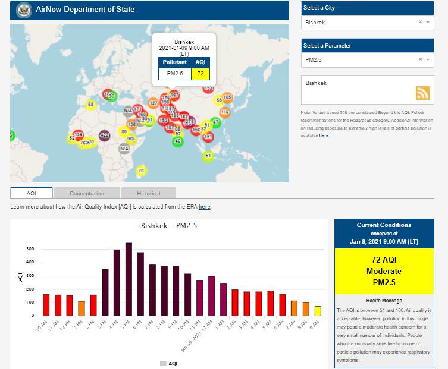Click the yellow 68 marker on map
448x369 pixels.
(90, 105)
